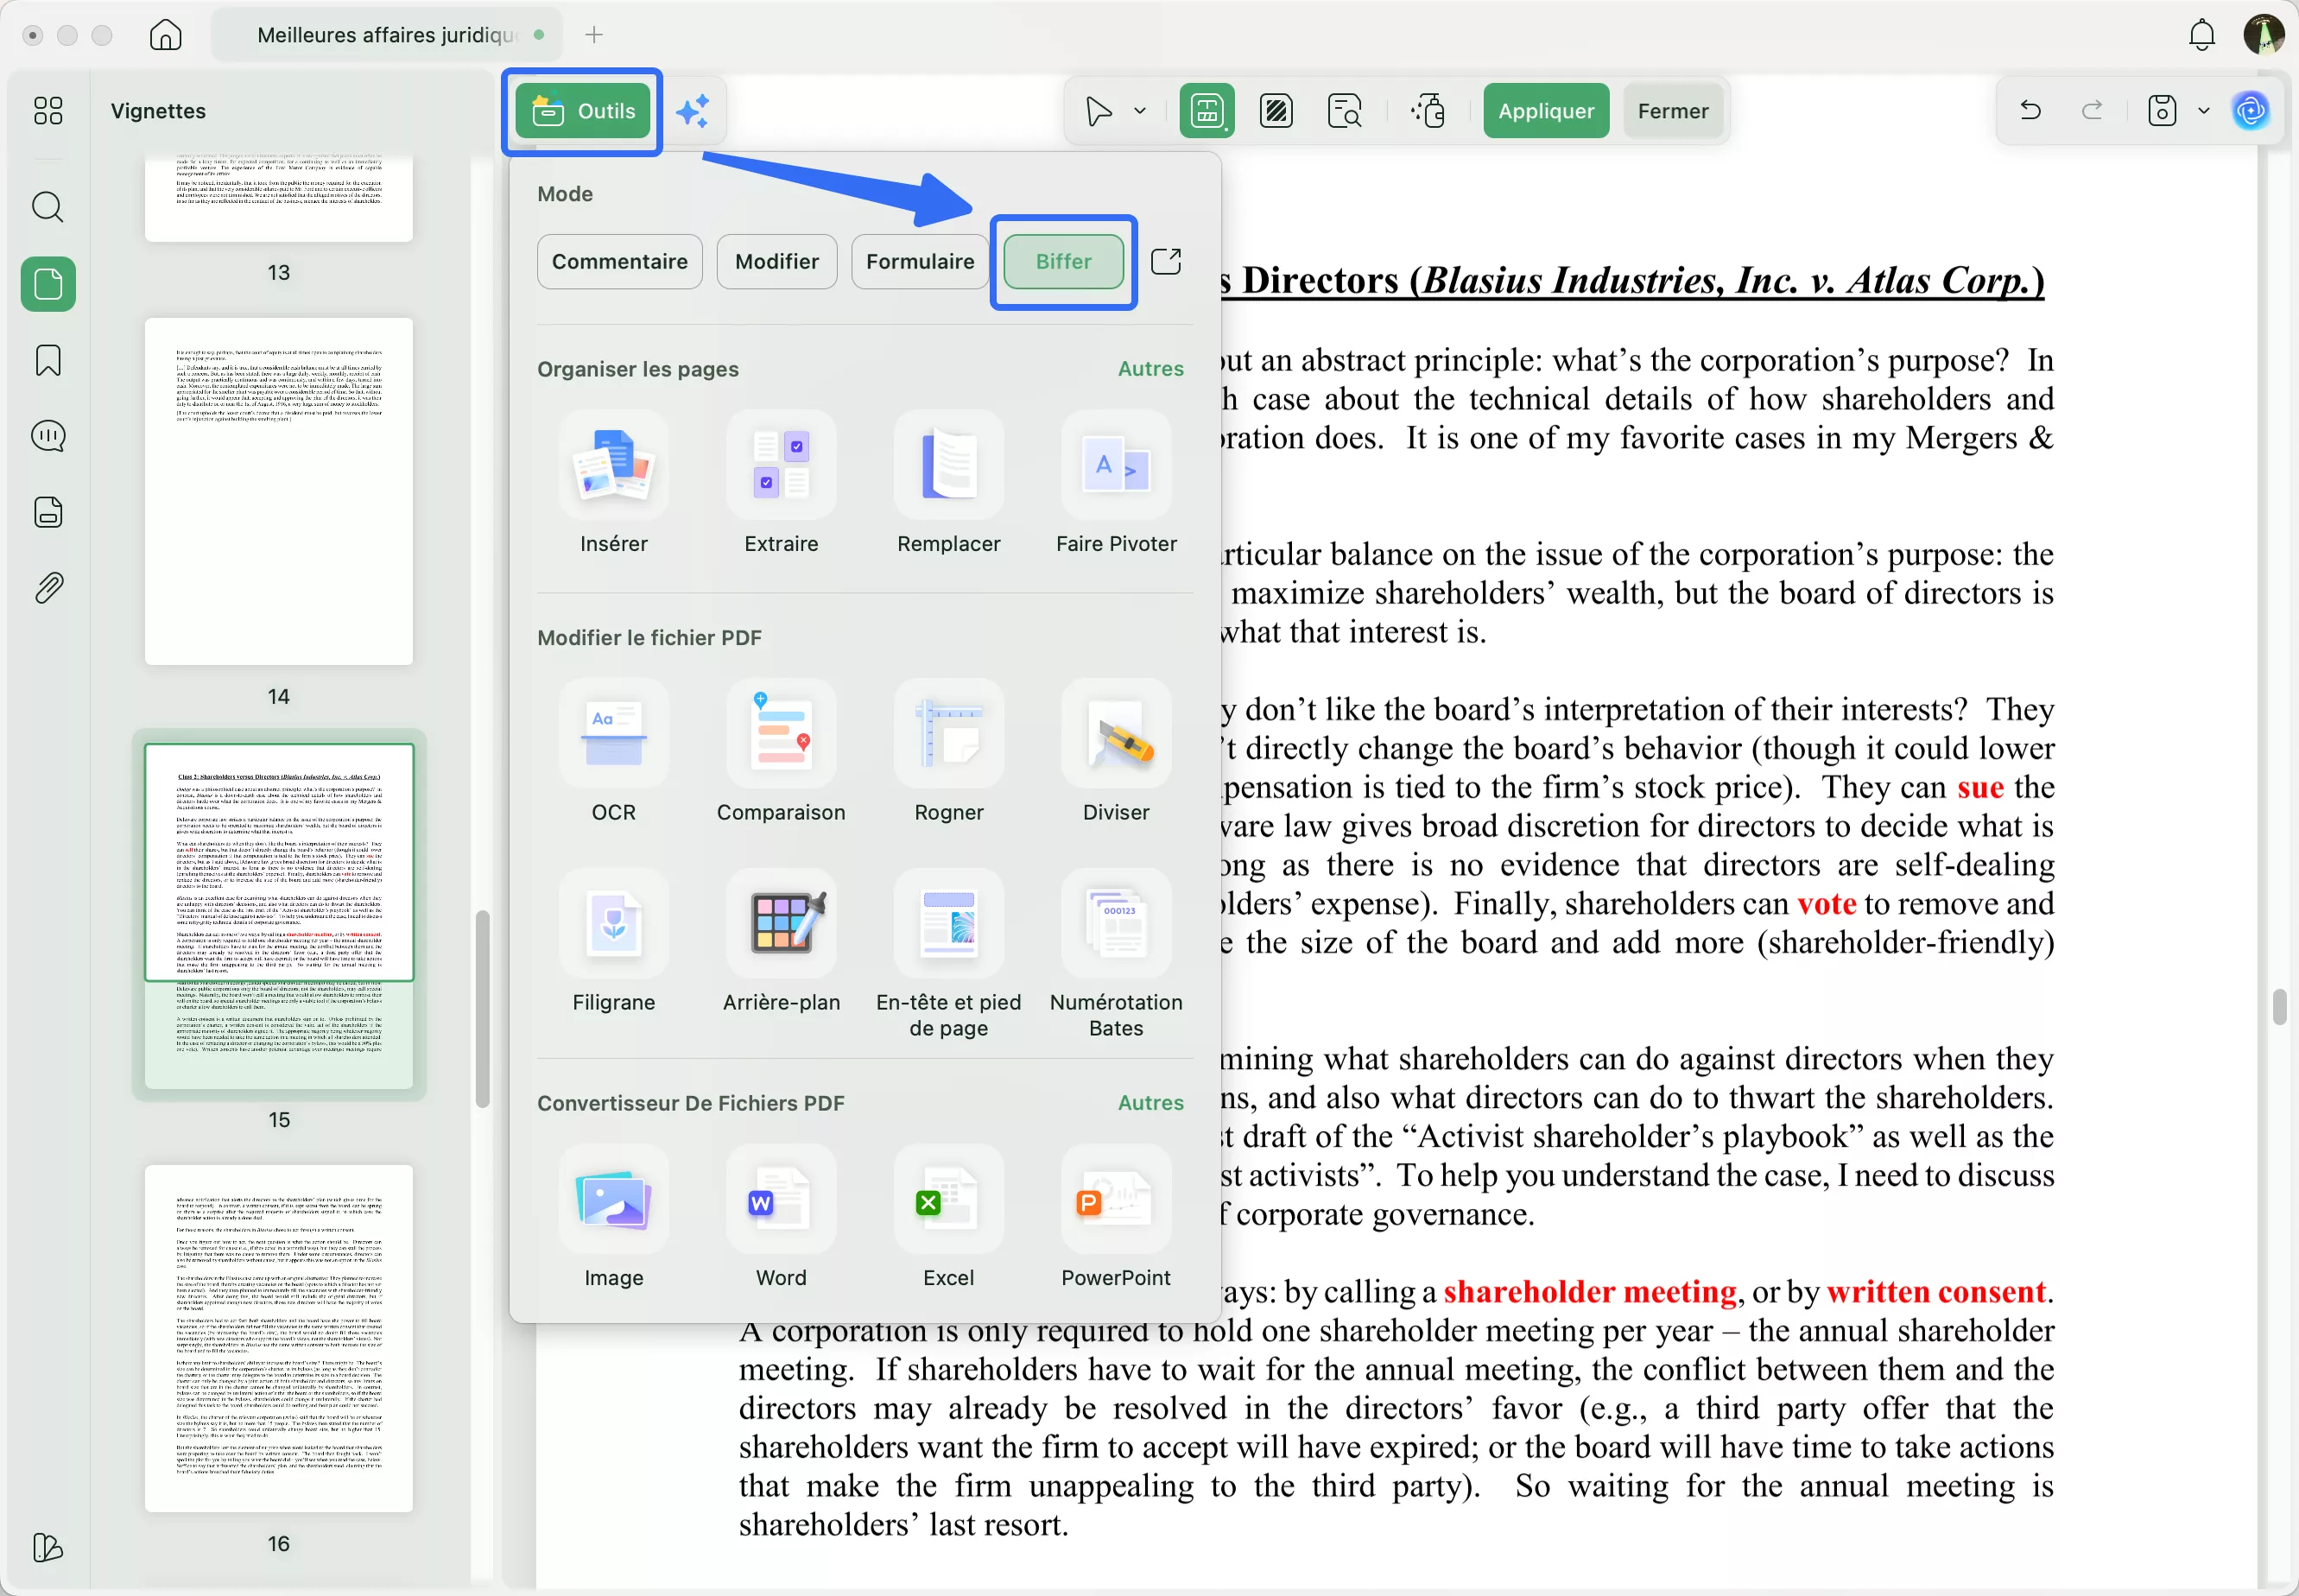
Task: Switch to Commentaire mode
Action: coord(619,261)
